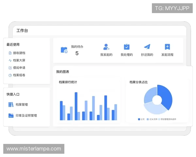Toggle the 项目管理资料函件 legend swatch

tap(159, 119)
